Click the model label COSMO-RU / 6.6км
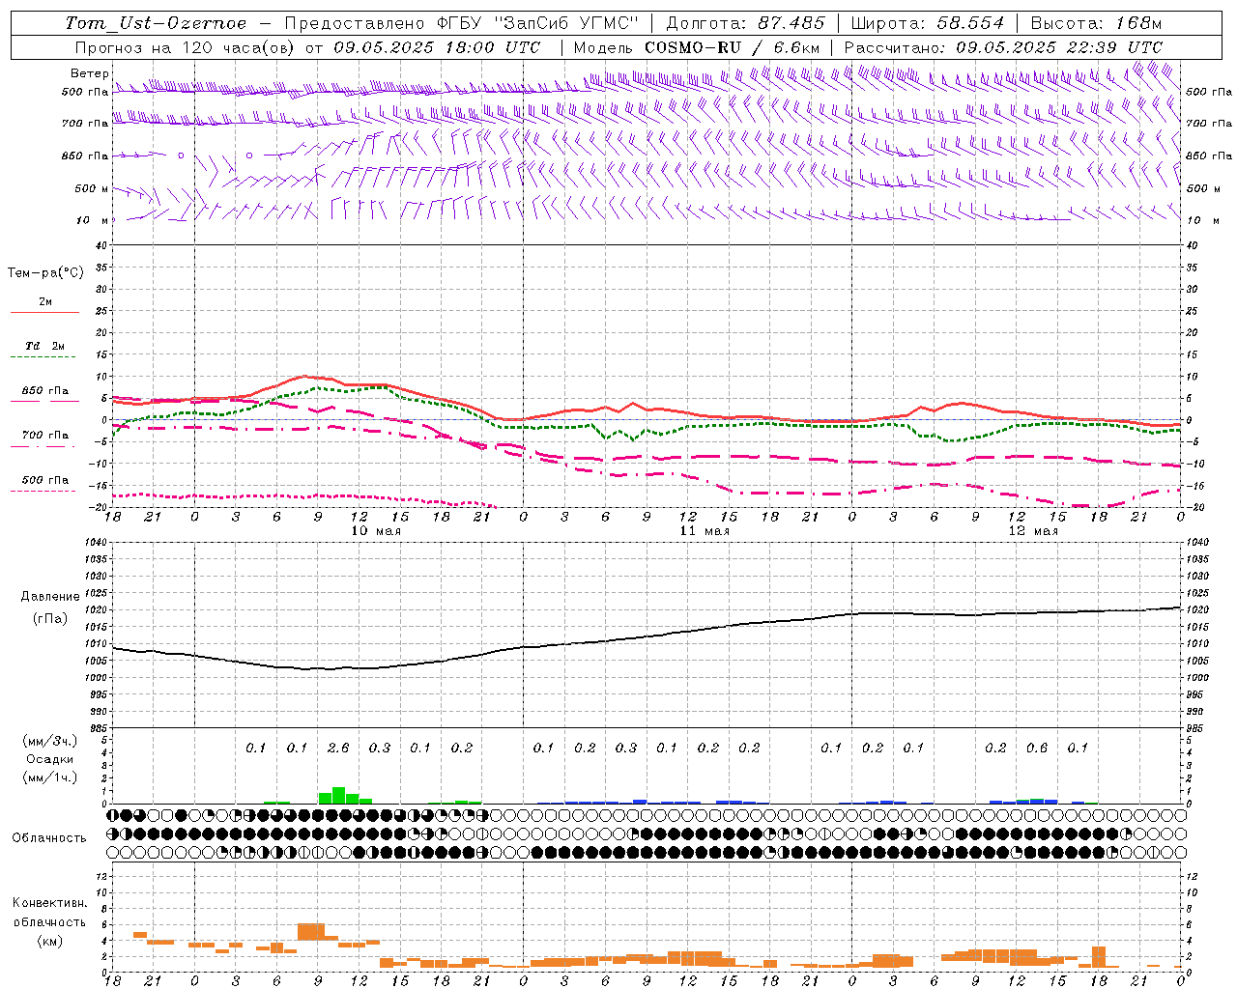 733,47
